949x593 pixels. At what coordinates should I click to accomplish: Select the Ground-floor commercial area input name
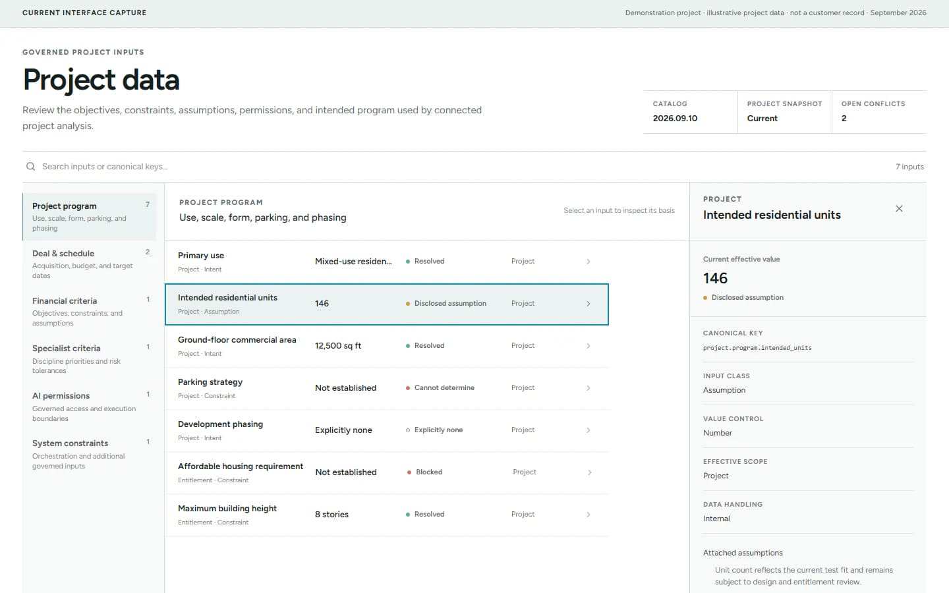tap(237, 340)
